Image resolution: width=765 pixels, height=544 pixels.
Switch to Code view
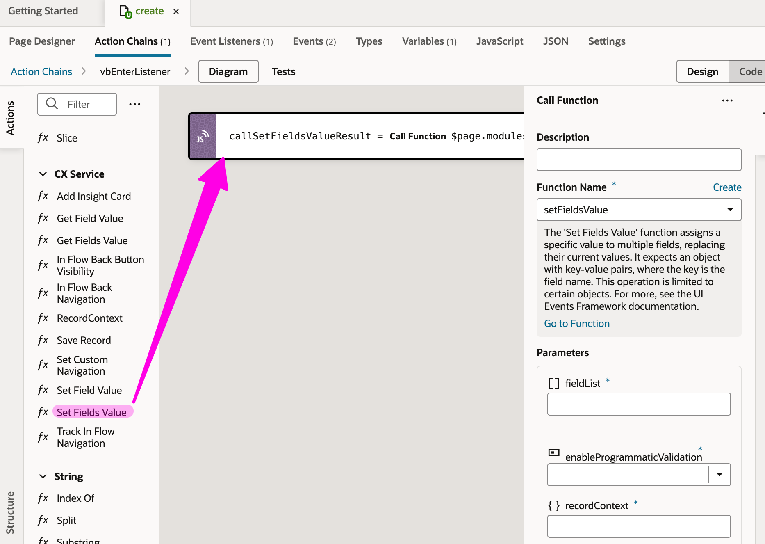[747, 71]
